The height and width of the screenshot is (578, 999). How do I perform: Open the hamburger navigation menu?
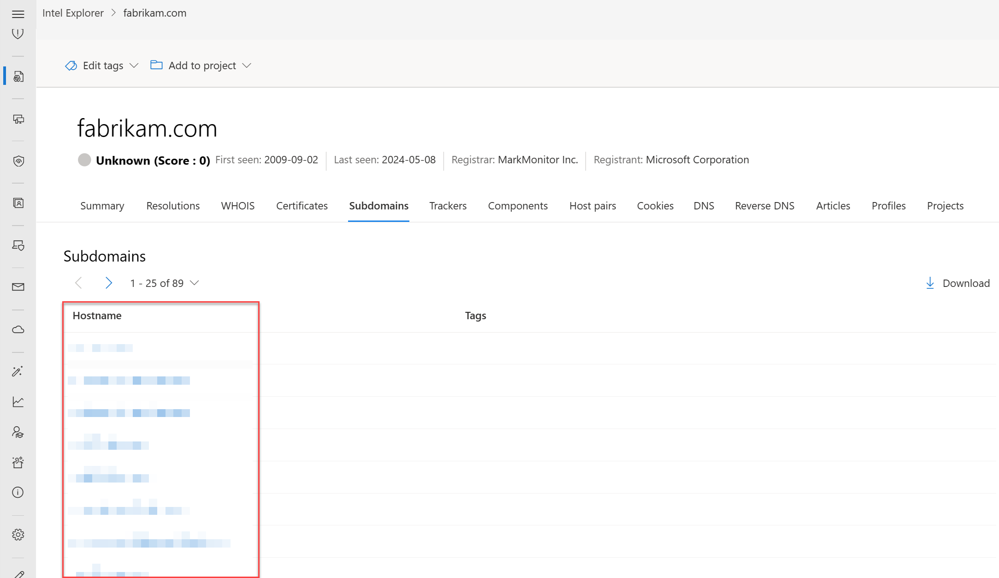coord(18,14)
